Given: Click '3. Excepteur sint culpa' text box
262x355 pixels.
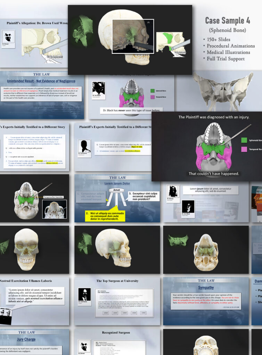Looking at the screenshot, I should pyautogui.click(x=144, y=196).
